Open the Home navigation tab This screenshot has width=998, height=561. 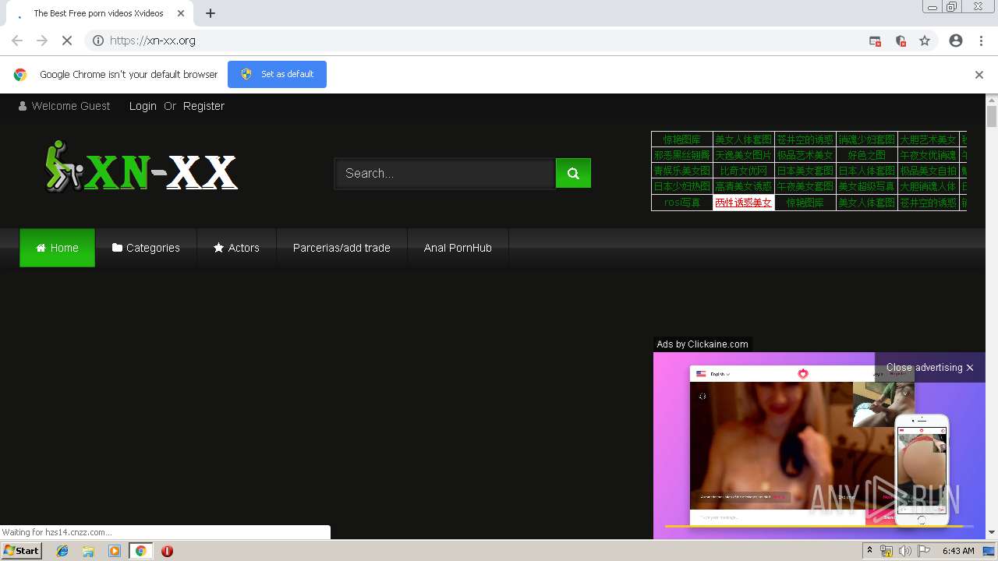tap(57, 248)
